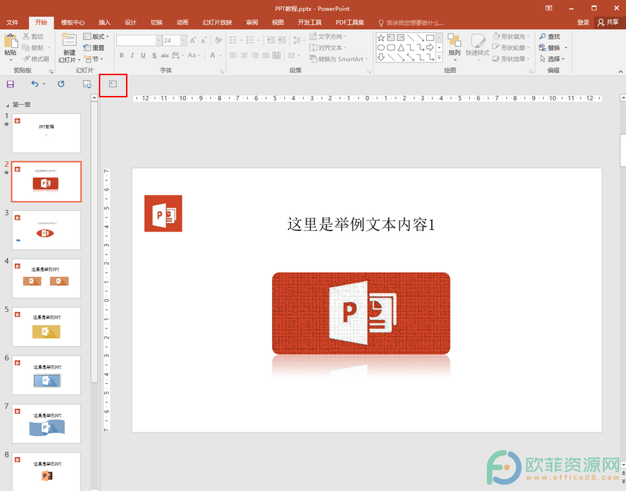The height and width of the screenshot is (491, 626).
Task: Select slide 5 thumbnail with yellow image
Action: click(47, 327)
